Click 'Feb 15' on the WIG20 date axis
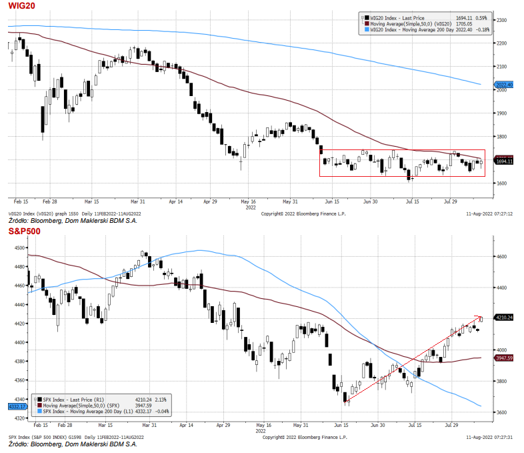 point(21,201)
